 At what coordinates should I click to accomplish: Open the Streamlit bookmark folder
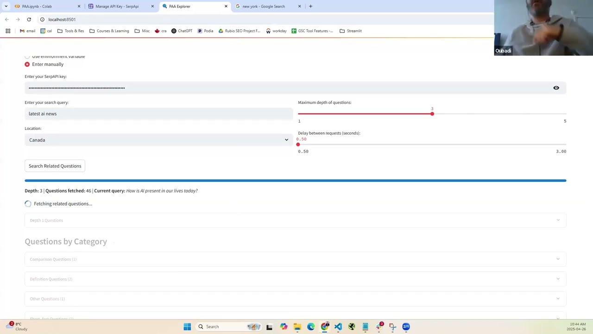(x=350, y=31)
